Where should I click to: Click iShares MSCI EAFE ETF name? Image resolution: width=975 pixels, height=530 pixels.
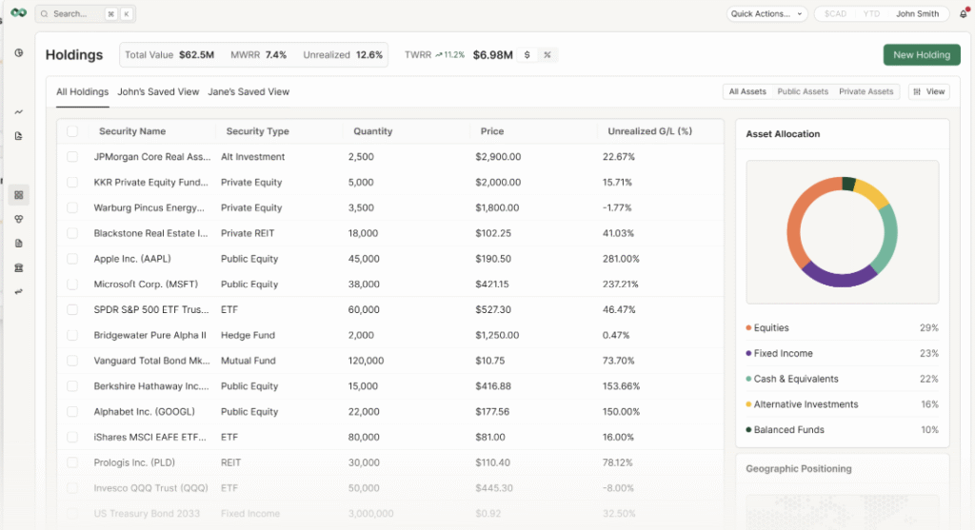(x=149, y=437)
